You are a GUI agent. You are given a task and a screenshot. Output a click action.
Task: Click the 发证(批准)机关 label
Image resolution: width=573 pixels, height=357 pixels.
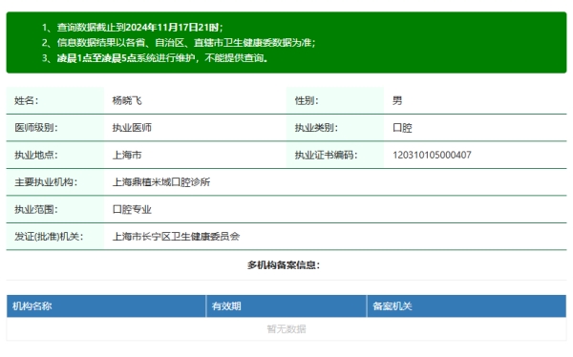click(x=49, y=237)
